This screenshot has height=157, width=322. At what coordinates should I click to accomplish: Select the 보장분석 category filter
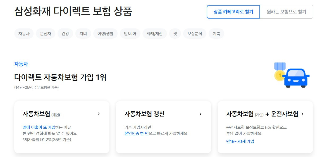[194, 33]
